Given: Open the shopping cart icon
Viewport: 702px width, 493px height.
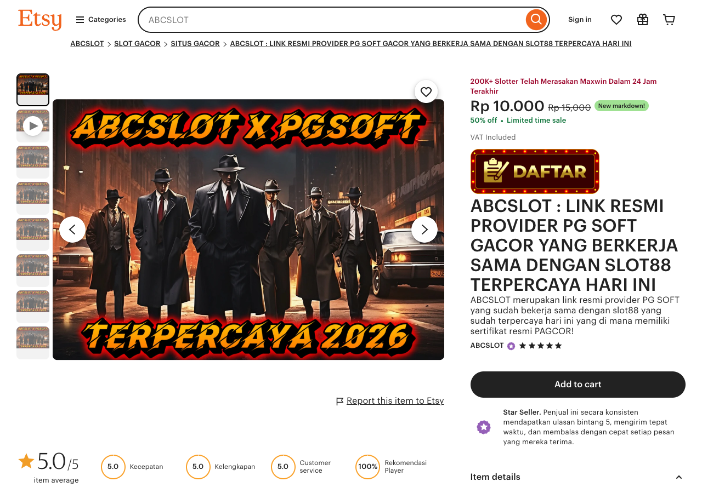Looking at the screenshot, I should [669, 20].
